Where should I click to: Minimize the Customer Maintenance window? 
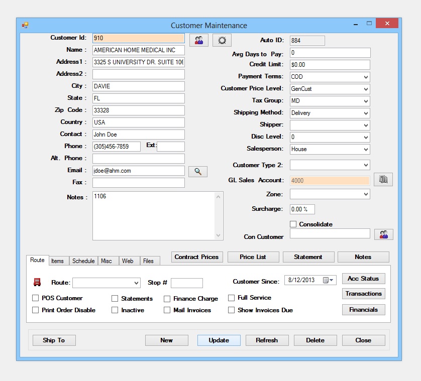tap(356, 24)
